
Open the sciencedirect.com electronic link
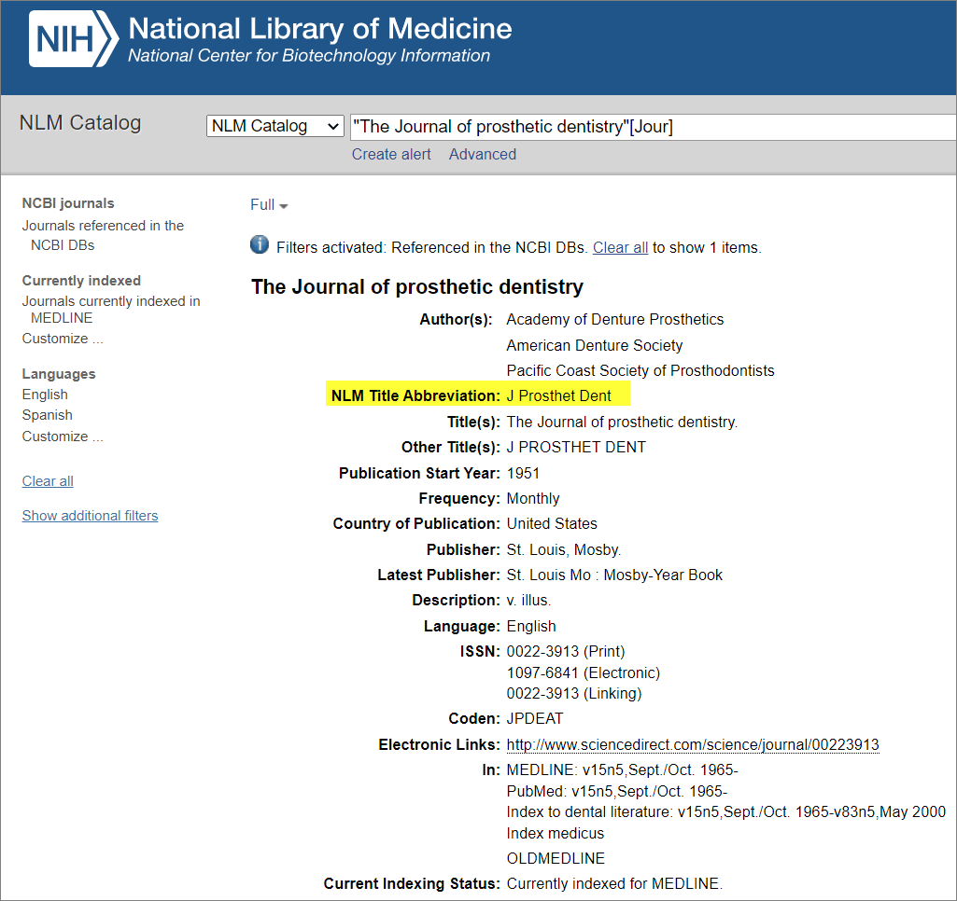click(x=693, y=745)
